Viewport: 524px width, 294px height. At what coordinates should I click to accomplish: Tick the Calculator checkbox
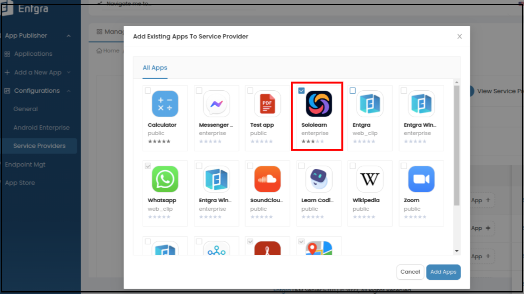tap(148, 91)
